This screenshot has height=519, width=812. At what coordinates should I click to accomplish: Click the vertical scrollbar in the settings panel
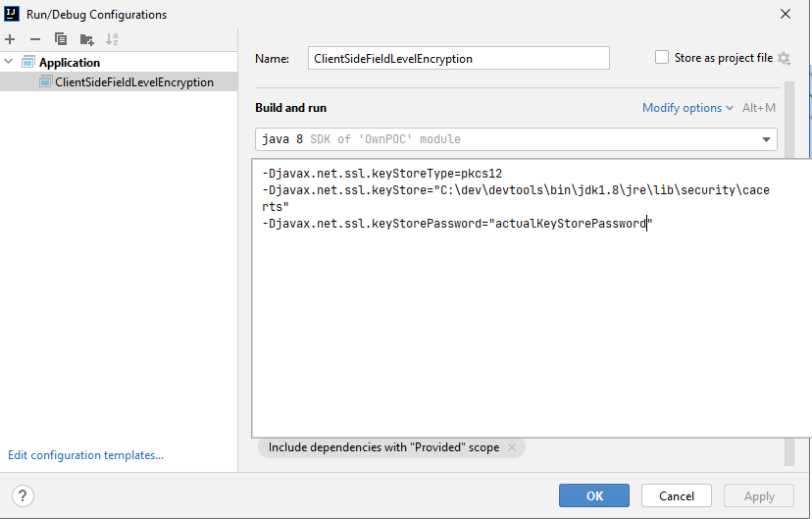pos(788,294)
